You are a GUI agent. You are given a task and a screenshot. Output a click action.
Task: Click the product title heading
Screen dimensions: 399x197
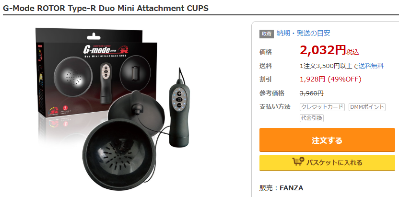[x=106, y=9]
